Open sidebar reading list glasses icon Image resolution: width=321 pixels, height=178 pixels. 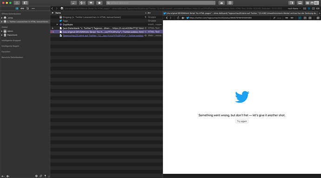(x=22, y=8)
